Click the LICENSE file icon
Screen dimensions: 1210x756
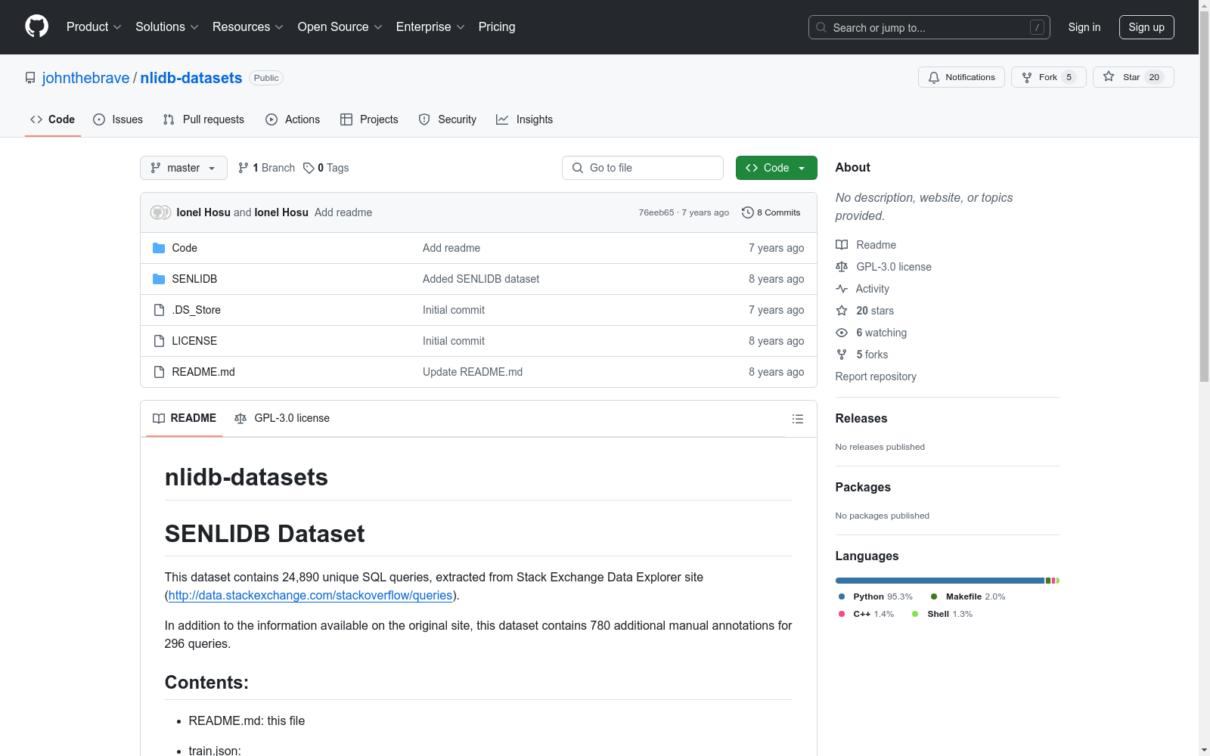point(159,341)
